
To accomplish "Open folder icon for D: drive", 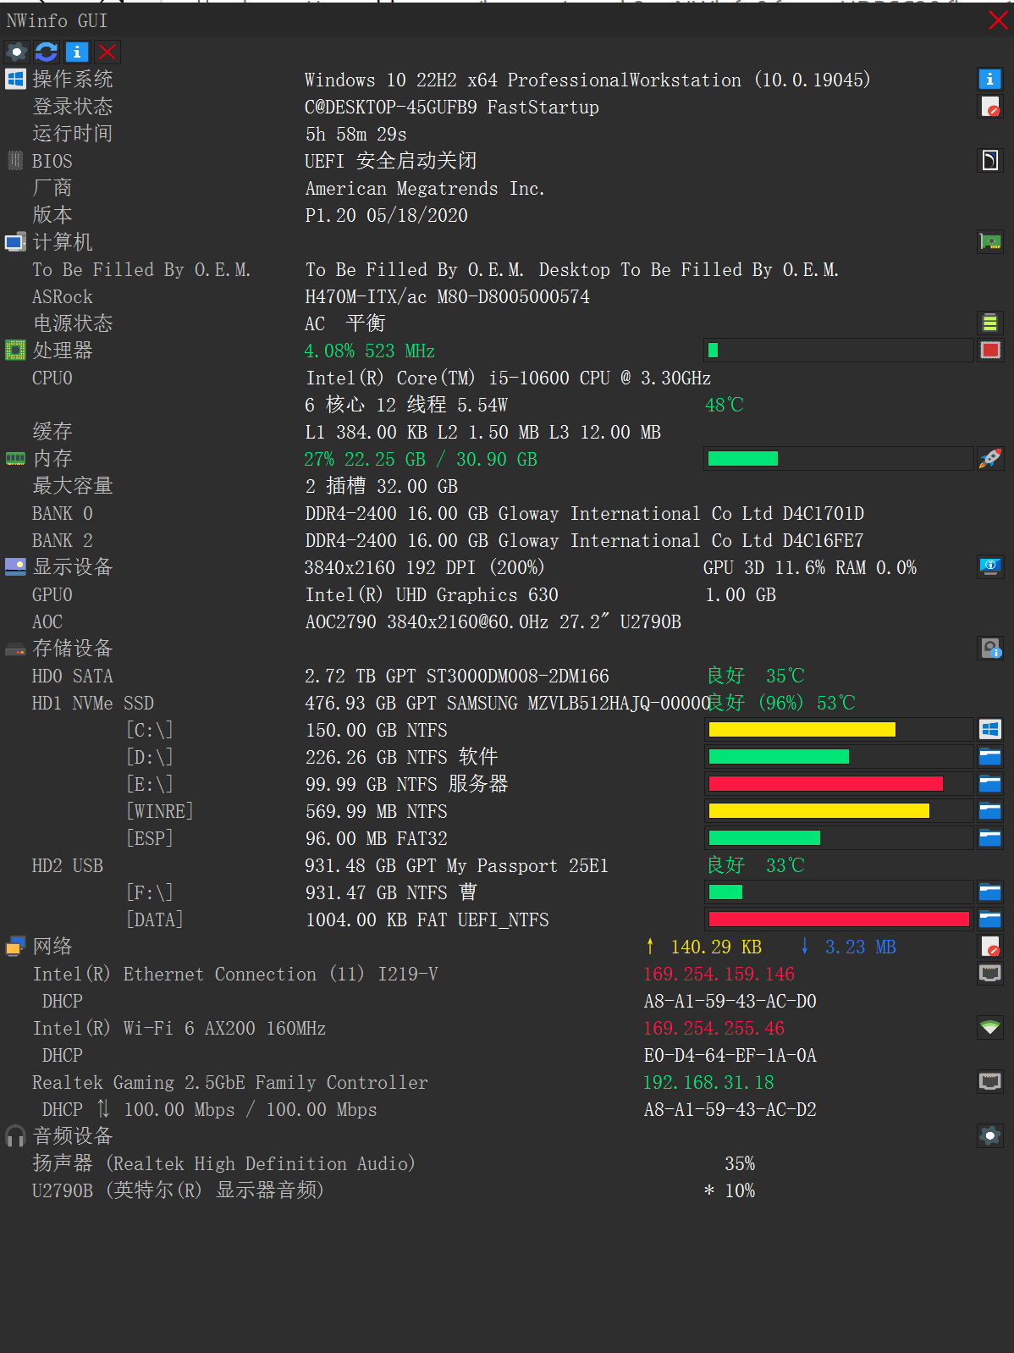I will 990,757.
